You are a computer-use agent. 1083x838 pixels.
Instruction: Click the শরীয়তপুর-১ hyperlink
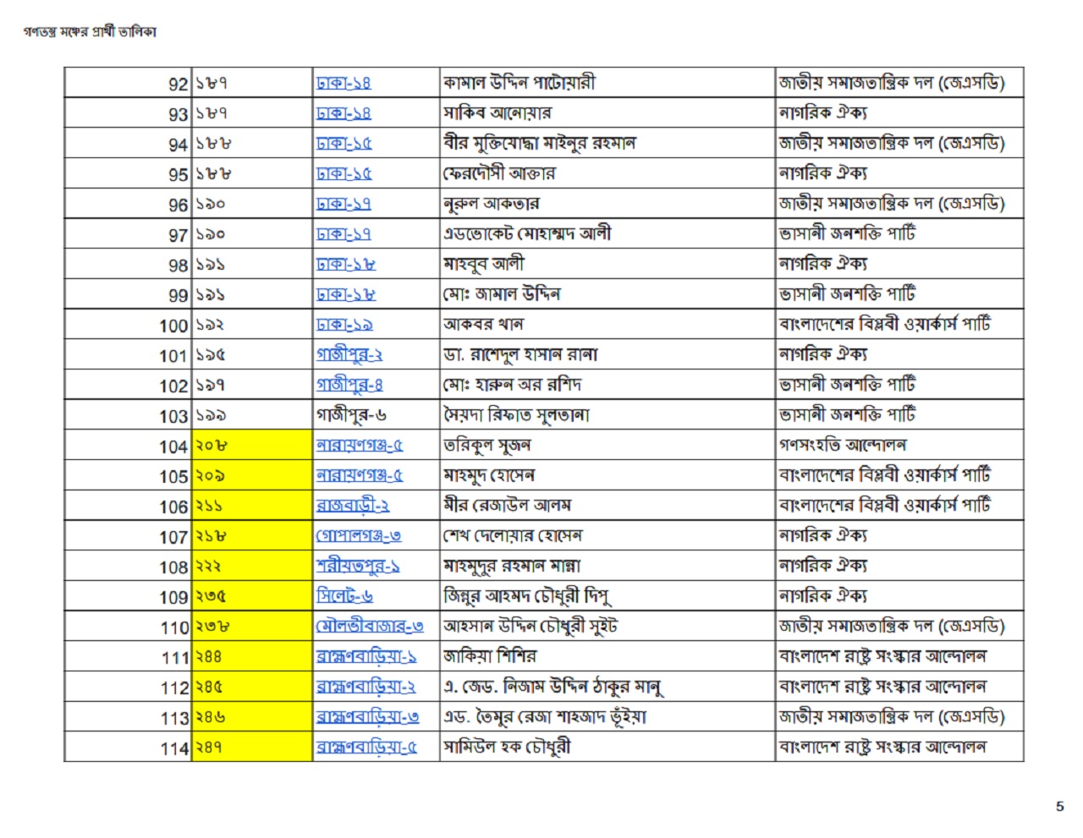point(357,567)
